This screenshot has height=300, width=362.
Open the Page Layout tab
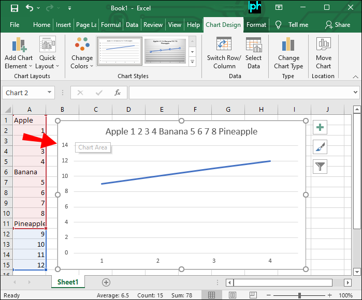click(x=86, y=25)
